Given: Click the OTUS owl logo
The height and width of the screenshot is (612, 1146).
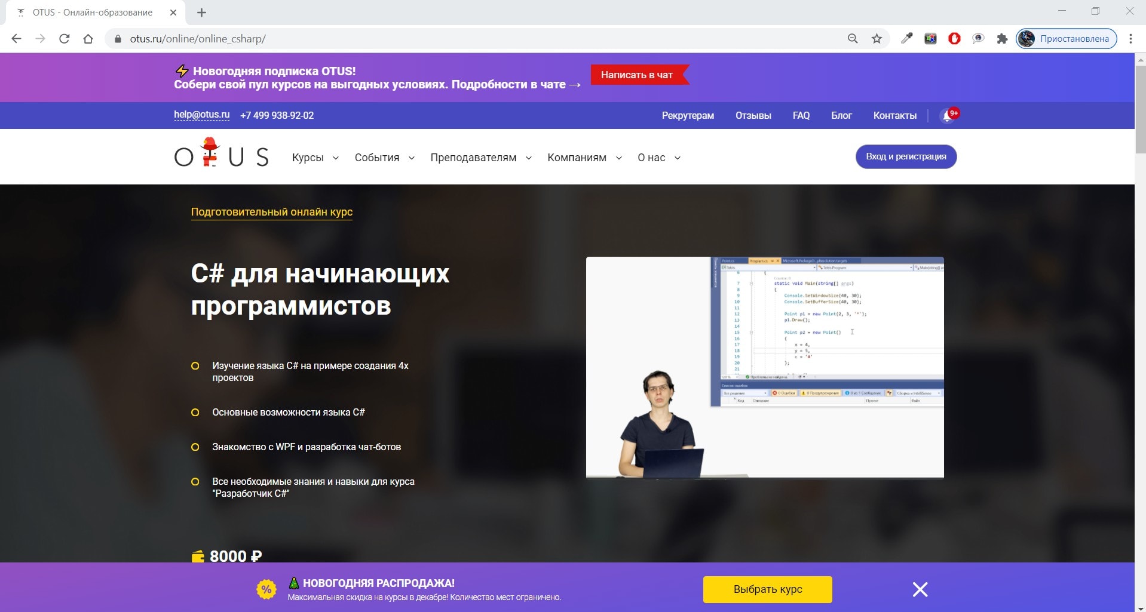Looking at the screenshot, I should tap(221, 153).
